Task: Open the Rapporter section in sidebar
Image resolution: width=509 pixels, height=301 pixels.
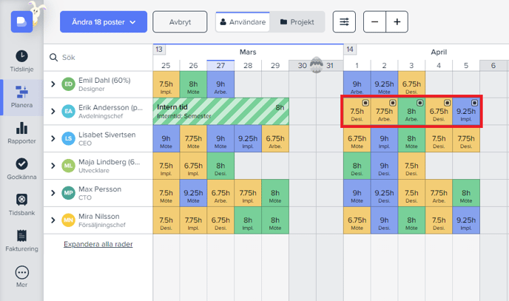Action: coord(21,132)
